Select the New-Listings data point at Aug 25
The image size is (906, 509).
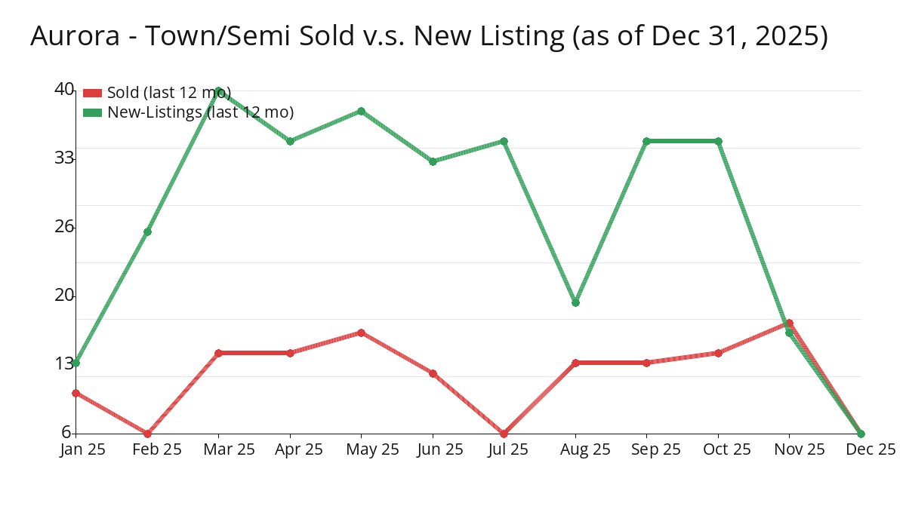(575, 302)
